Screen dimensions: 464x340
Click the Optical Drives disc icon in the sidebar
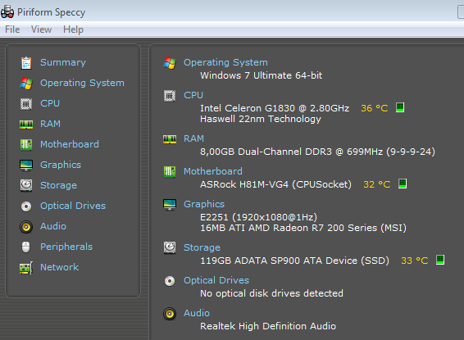(x=26, y=206)
